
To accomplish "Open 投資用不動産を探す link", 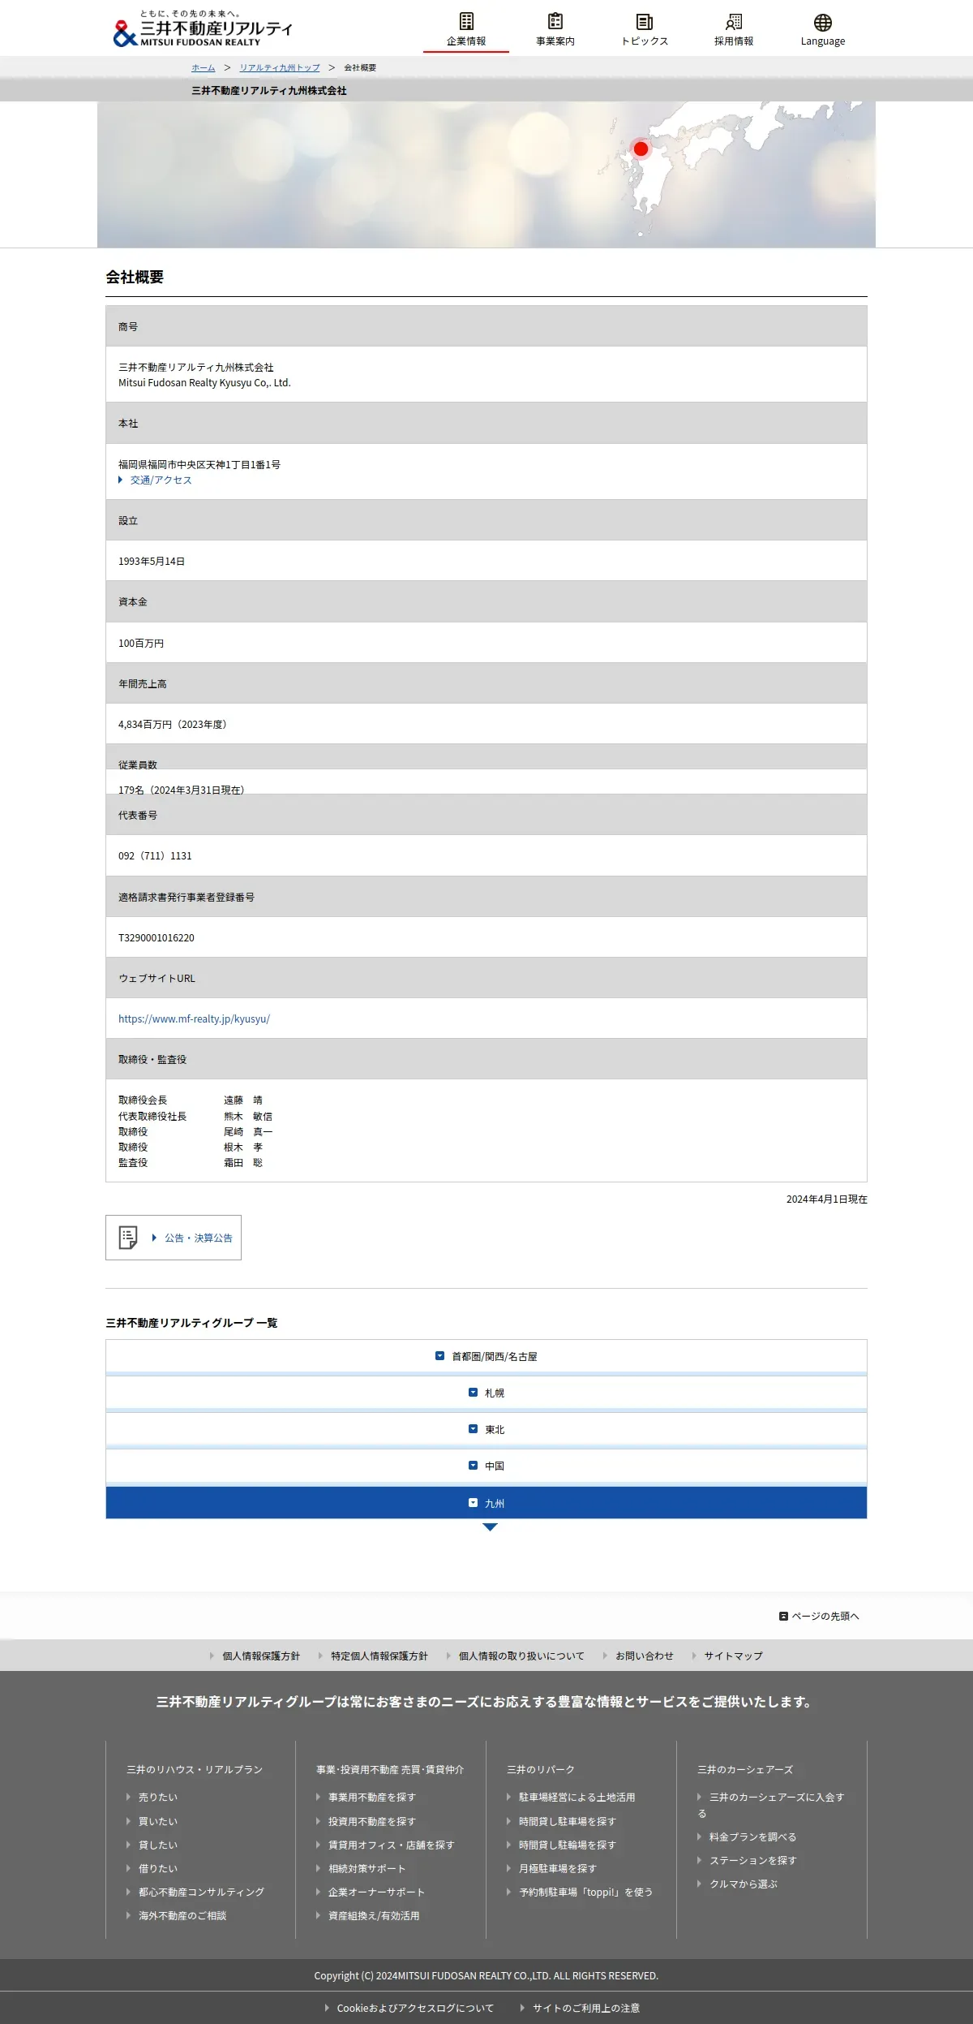I will (372, 1821).
